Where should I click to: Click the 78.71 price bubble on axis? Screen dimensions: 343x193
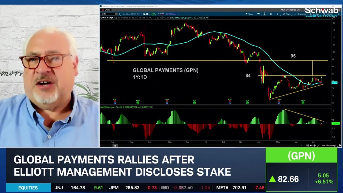(334, 83)
